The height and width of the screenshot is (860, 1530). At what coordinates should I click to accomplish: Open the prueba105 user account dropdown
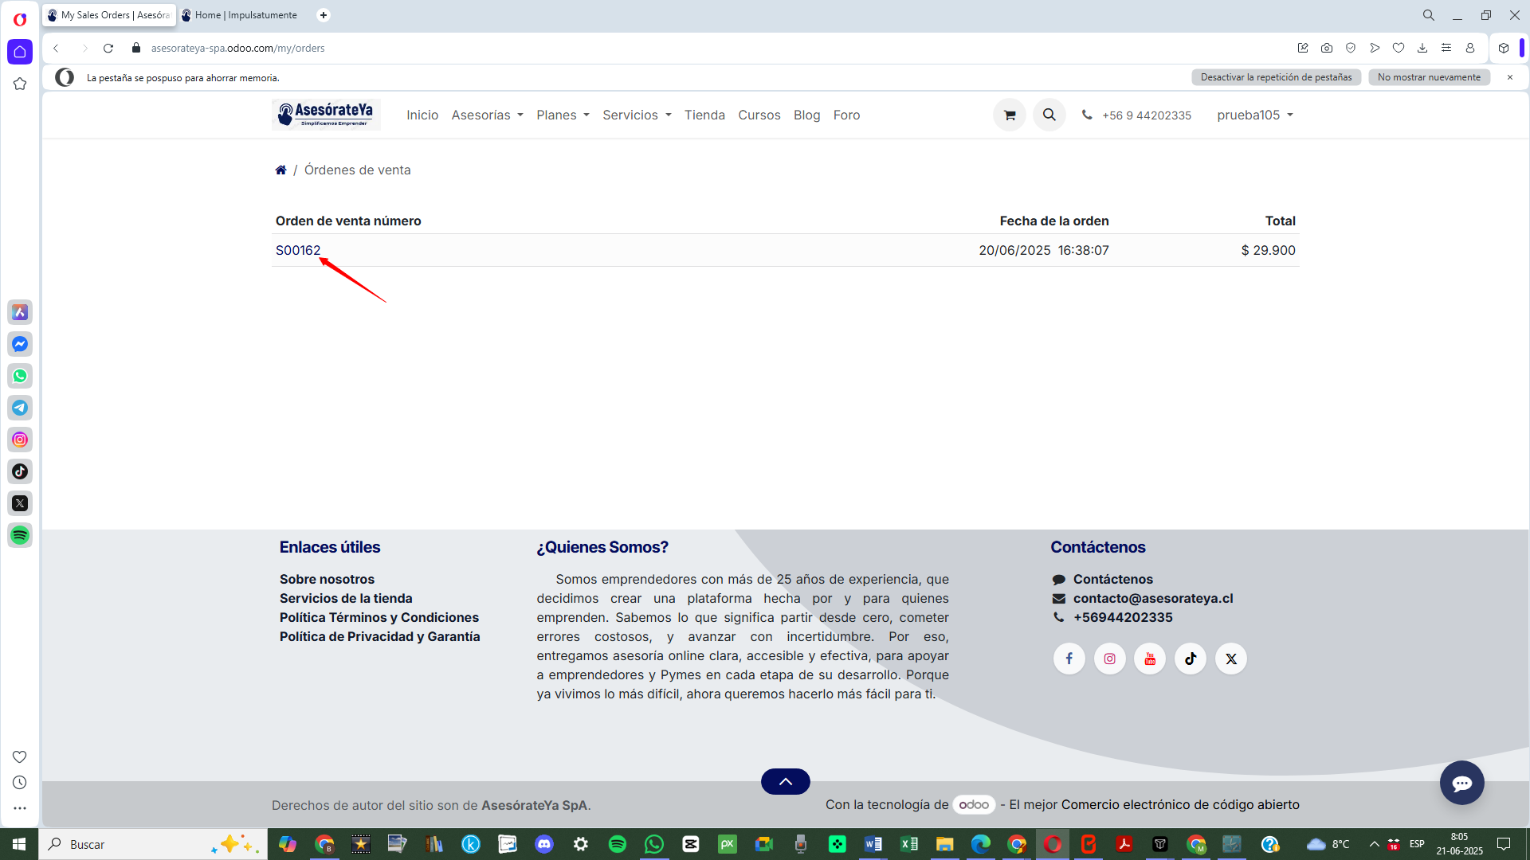[1254, 115]
